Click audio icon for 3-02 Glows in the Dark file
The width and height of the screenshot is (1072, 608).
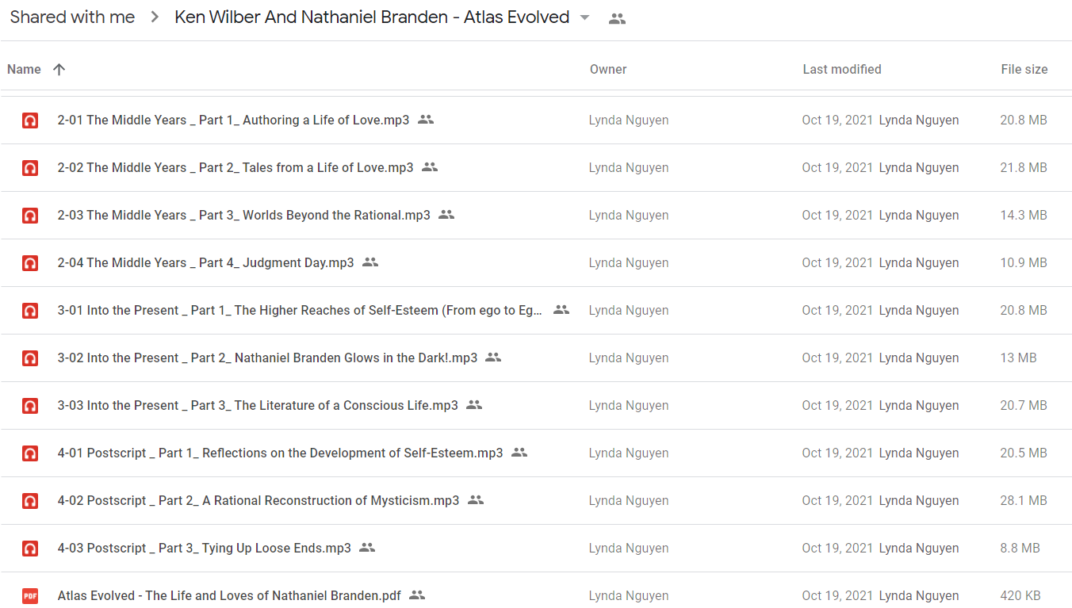pos(30,358)
